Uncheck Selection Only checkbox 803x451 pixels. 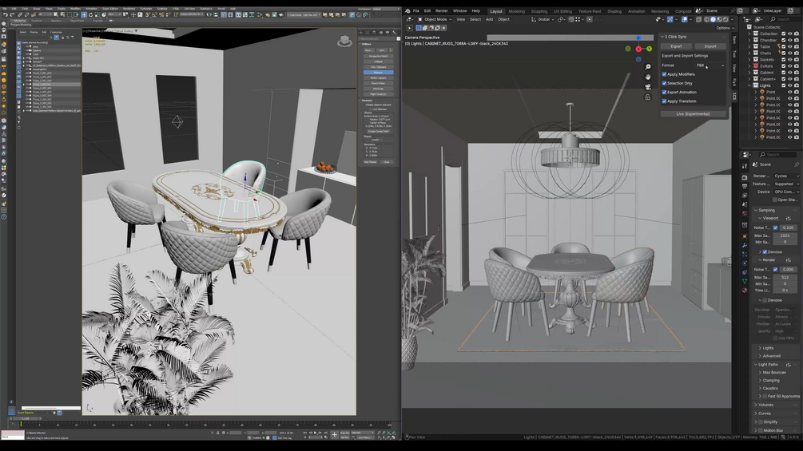[x=664, y=83]
